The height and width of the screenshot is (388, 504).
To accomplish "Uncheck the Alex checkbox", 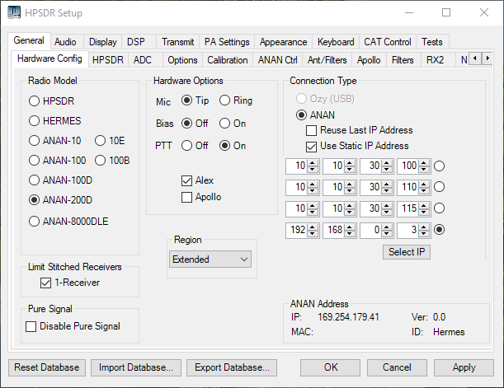I will pos(186,181).
